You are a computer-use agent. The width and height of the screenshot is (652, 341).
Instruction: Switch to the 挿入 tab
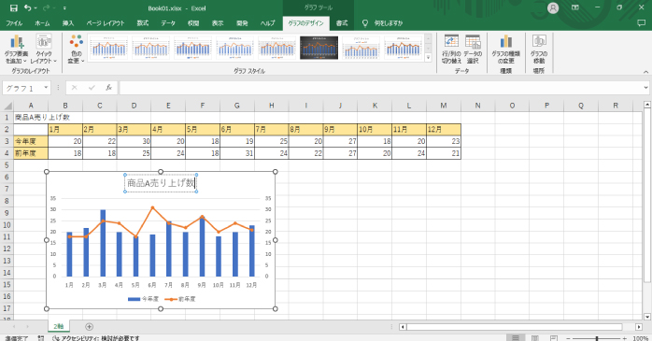coord(68,23)
